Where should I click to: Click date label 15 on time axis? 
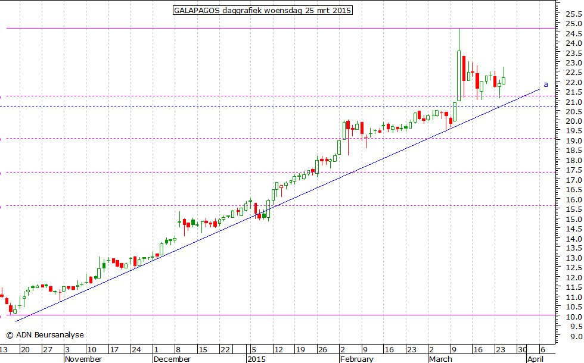click(x=203, y=350)
